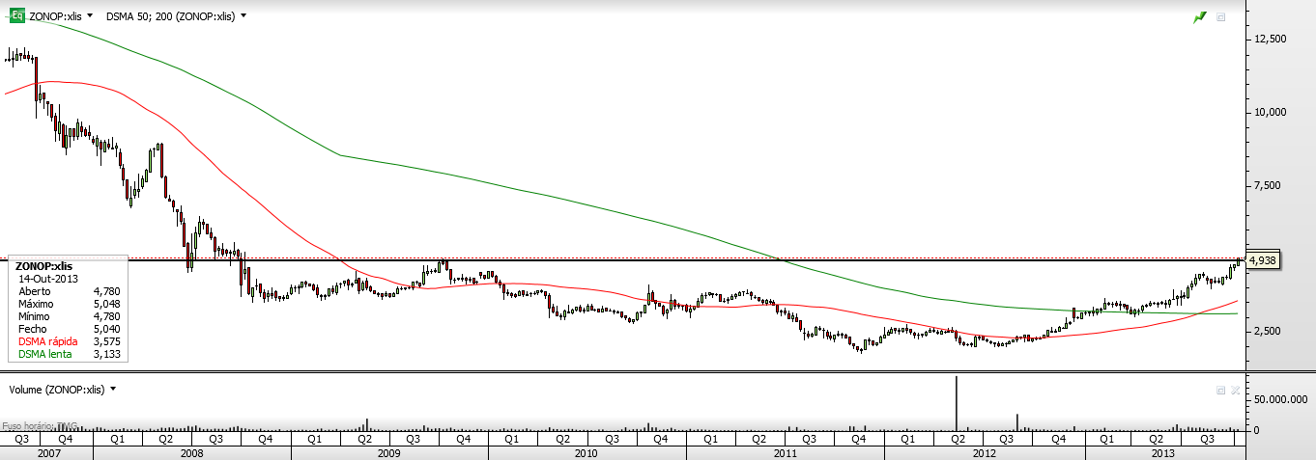
Task: Maximize the main price chart panel
Action: click(x=1221, y=17)
